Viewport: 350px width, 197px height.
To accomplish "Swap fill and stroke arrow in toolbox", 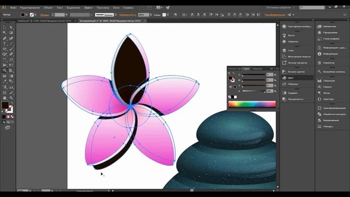I will (11, 103).
